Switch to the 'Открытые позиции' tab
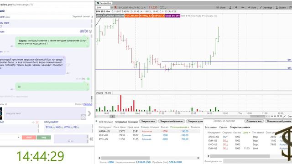This screenshot has width=292, height=164. click(126, 122)
